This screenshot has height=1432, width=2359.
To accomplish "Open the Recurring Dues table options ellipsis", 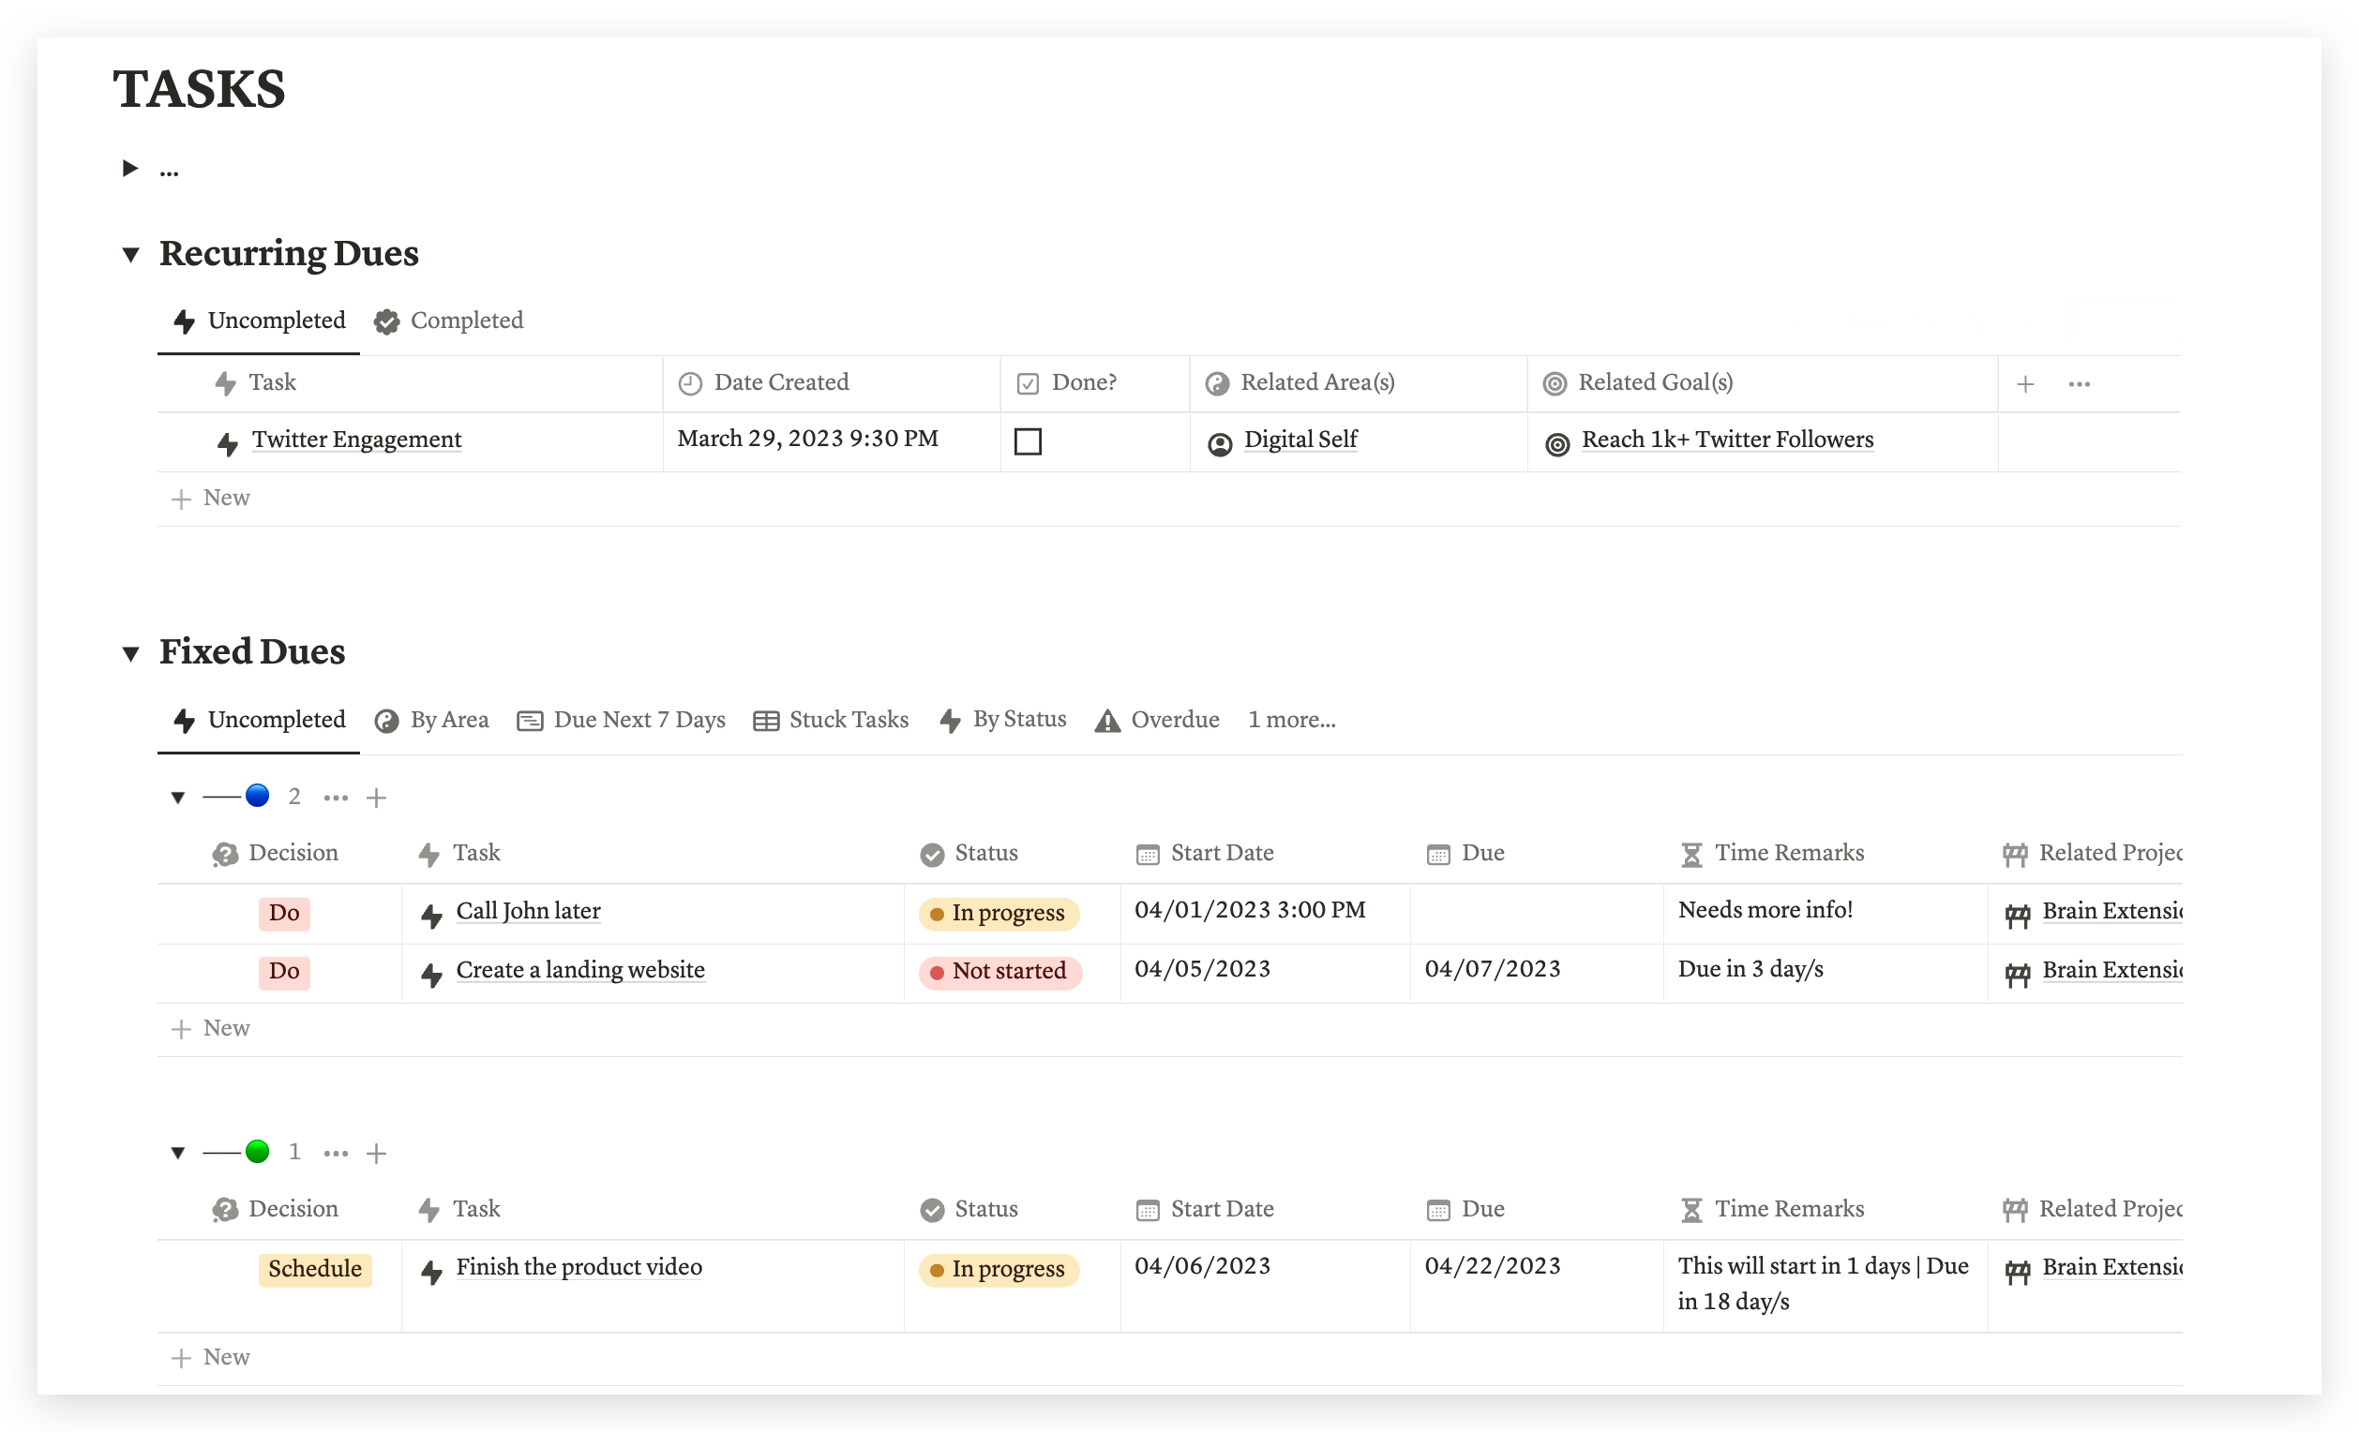I will [x=2079, y=385].
